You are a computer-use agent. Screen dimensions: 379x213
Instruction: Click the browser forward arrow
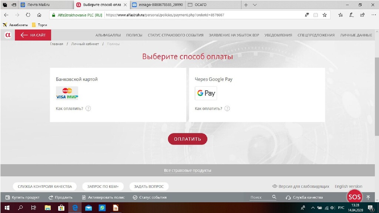17,15
